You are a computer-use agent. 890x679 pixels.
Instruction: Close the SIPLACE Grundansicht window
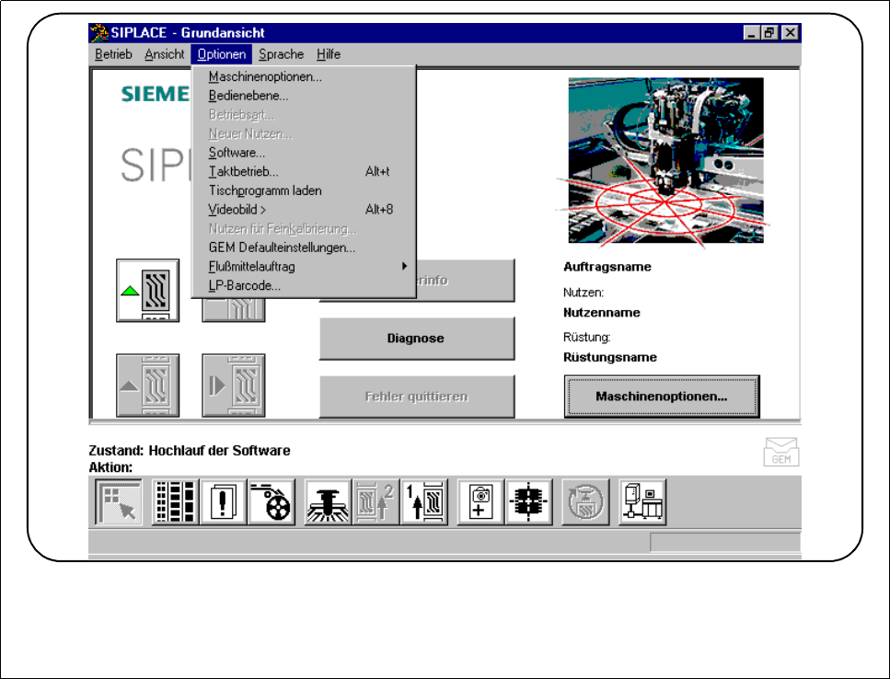click(790, 32)
